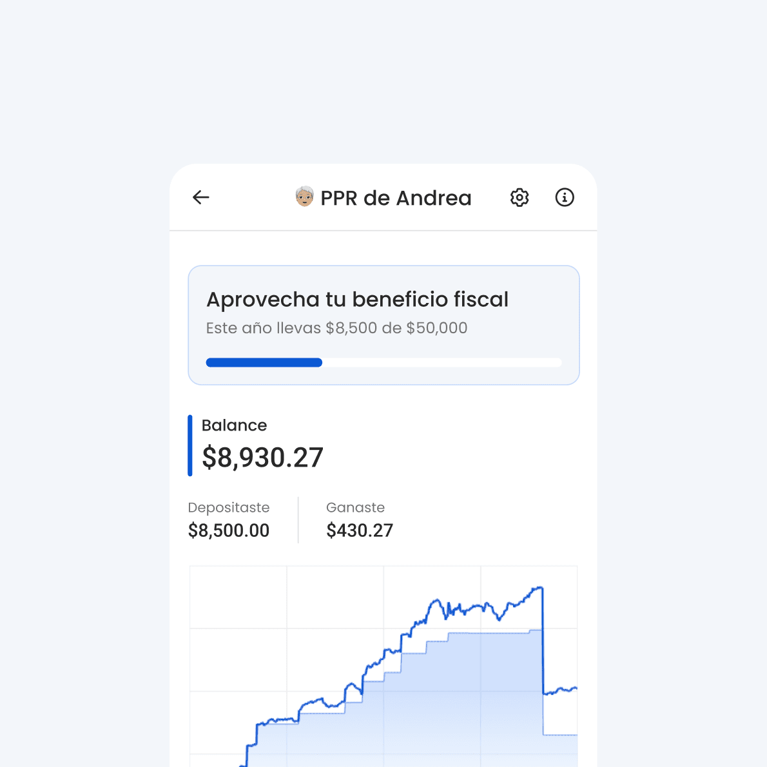Click the back arrow to return
767x767 pixels.
tap(200, 198)
